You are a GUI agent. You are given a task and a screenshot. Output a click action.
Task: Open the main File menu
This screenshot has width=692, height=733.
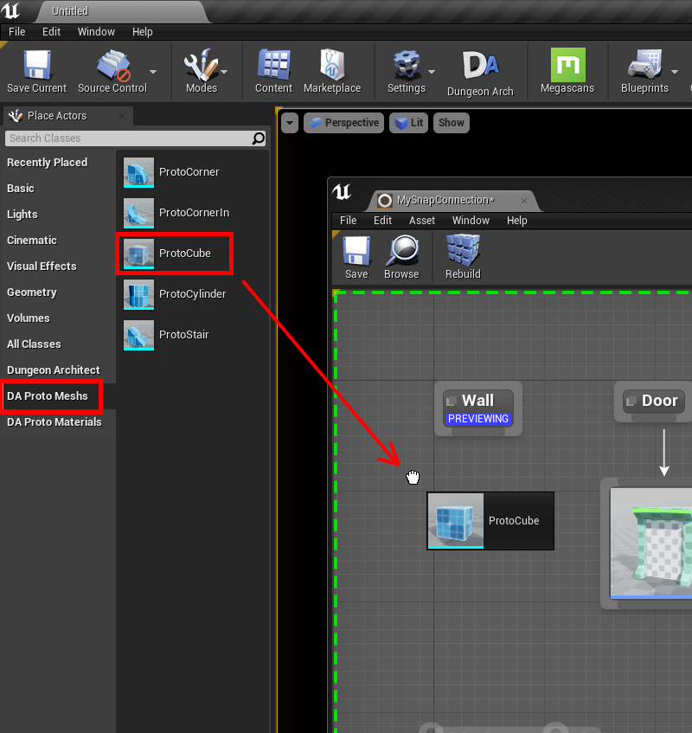coord(16,32)
